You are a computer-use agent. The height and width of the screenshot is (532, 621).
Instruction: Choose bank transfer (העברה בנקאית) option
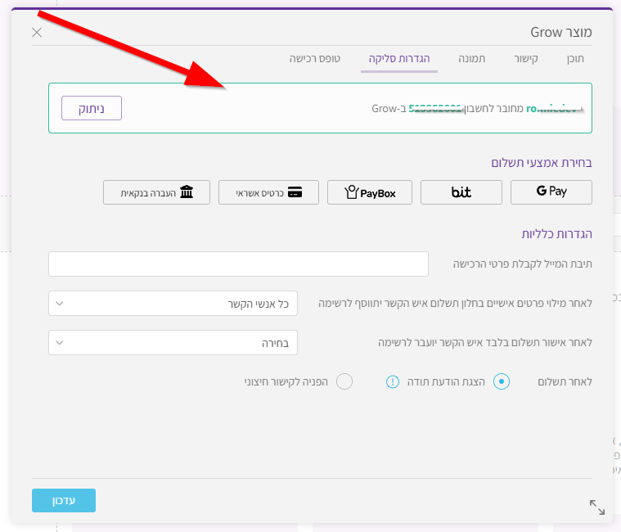pyautogui.click(x=156, y=192)
